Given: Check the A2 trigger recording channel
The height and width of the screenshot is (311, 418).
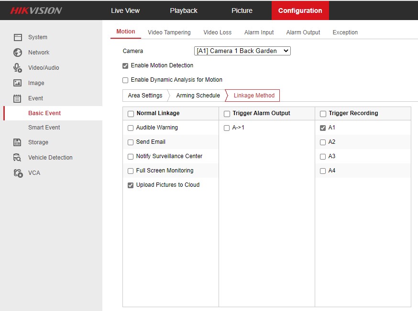Looking at the screenshot, I should pos(323,142).
